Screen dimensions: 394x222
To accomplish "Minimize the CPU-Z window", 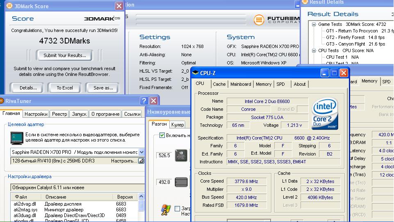I will pyautogui.click(x=325, y=73).
